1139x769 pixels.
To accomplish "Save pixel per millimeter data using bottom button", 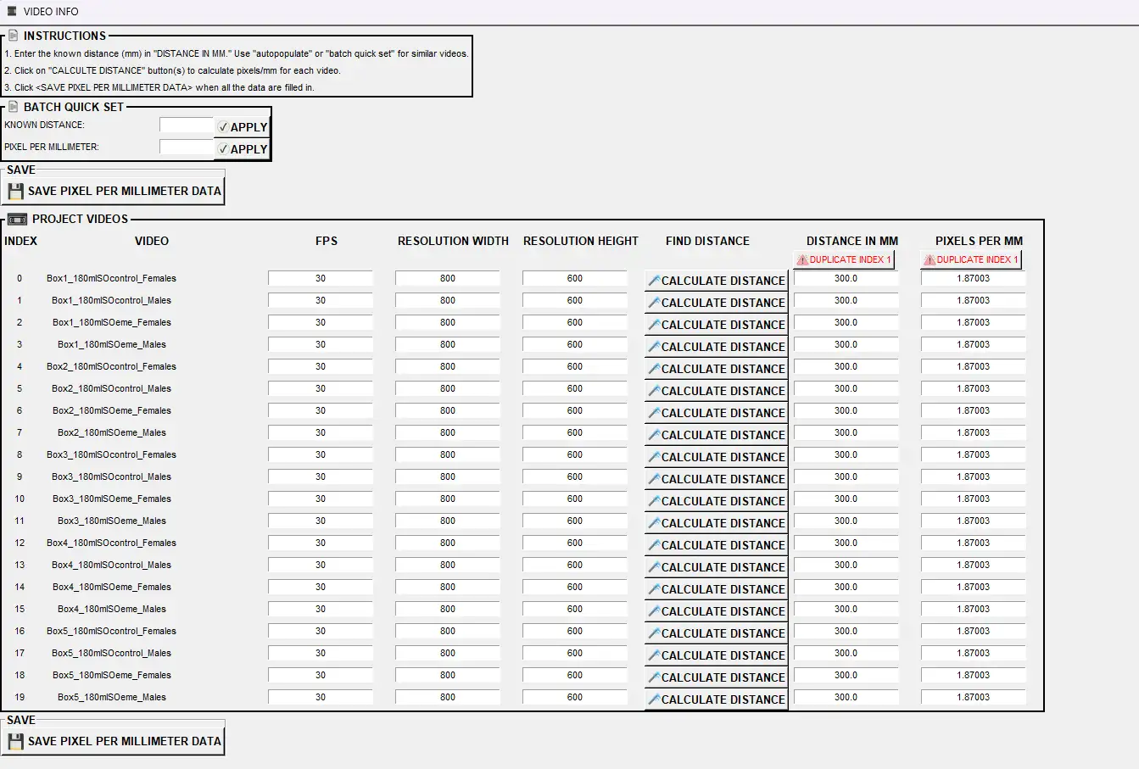I will (114, 741).
